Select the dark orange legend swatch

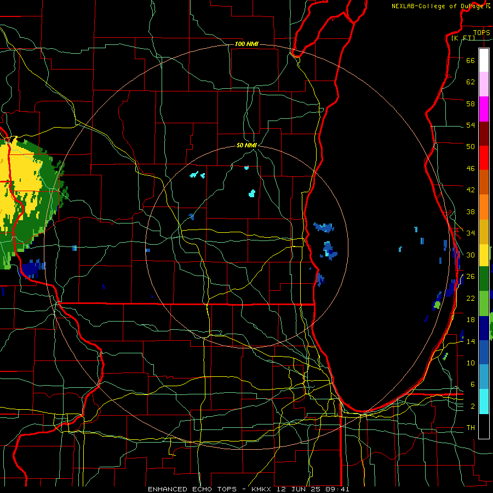click(484, 182)
